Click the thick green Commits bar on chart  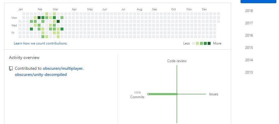(163, 94)
